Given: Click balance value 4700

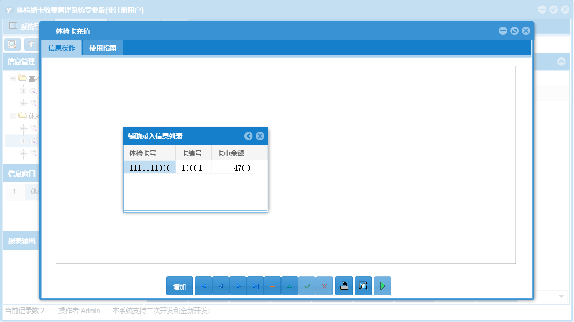Looking at the screenshot, I should tap(233, 168).
